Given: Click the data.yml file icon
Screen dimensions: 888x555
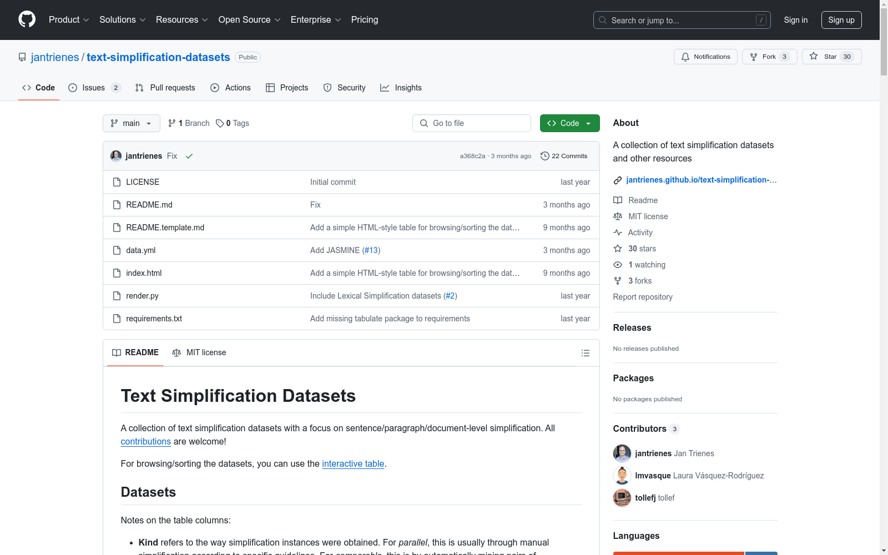Looking at the screenshot, I should [x=117, y=250].
